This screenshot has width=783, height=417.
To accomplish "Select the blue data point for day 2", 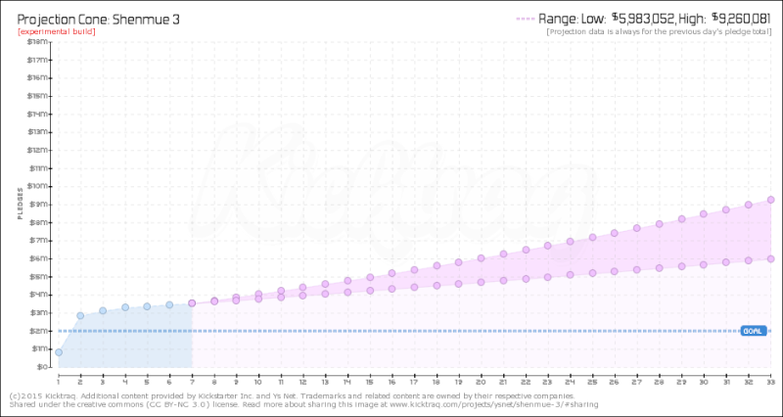I will (x=80, y=315).
